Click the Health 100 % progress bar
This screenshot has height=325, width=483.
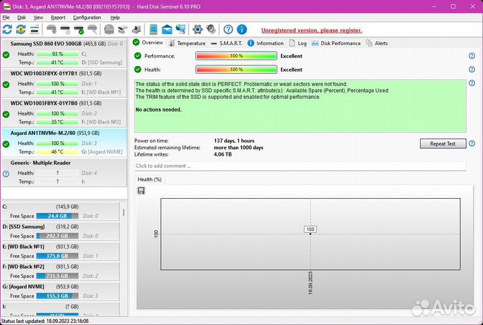point(236,69)
